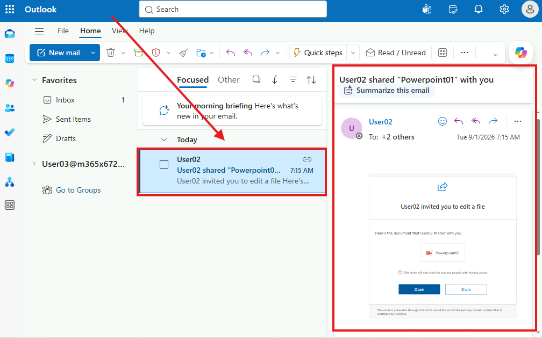Viewport: 542px width, 338px height.
Task: Expand the ribbon using the chevron
Action: click(x=496, y=55)
